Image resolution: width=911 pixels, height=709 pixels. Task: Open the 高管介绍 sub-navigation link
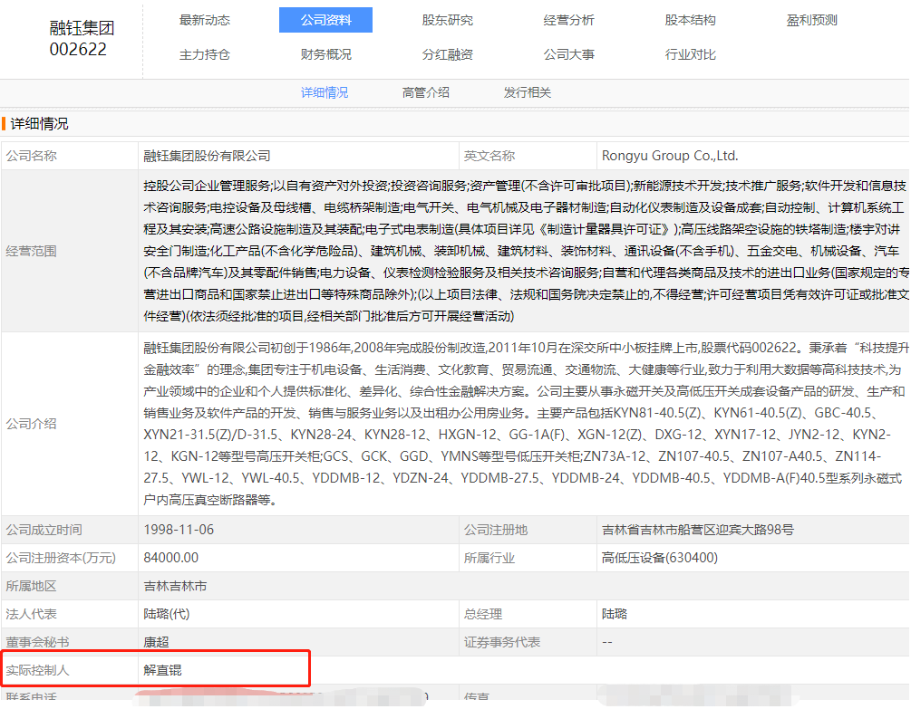tap(426, 93)
